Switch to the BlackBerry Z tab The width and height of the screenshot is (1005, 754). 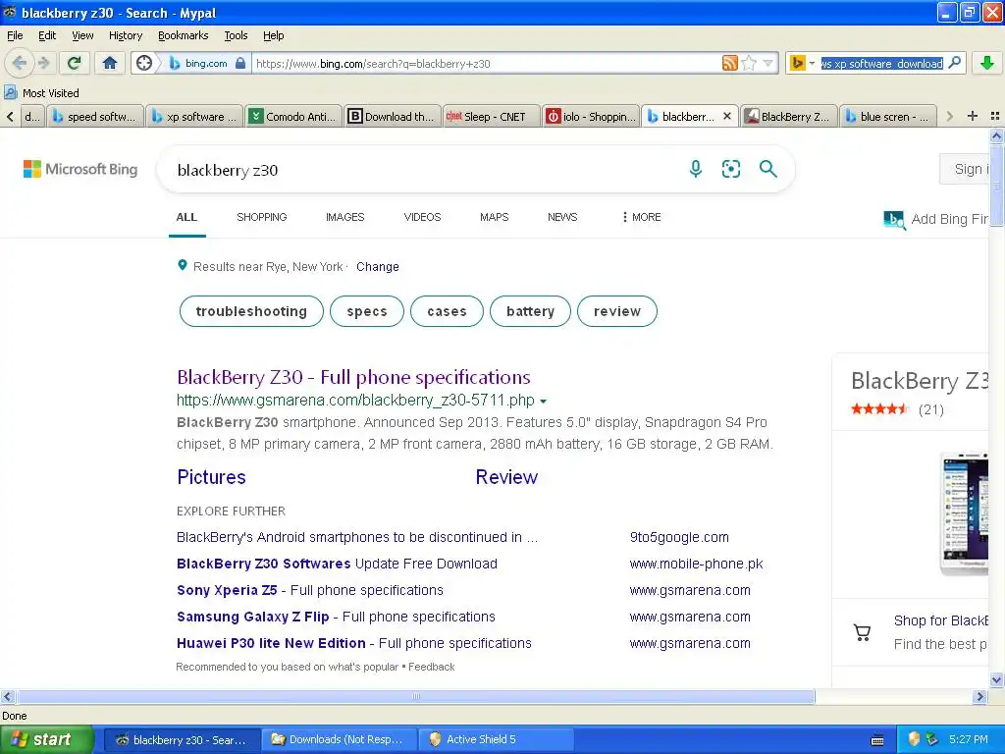pyautogui.click(x=789, y=117)
